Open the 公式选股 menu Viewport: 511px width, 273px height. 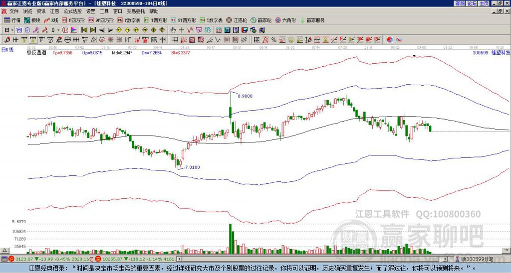point(73,11)
